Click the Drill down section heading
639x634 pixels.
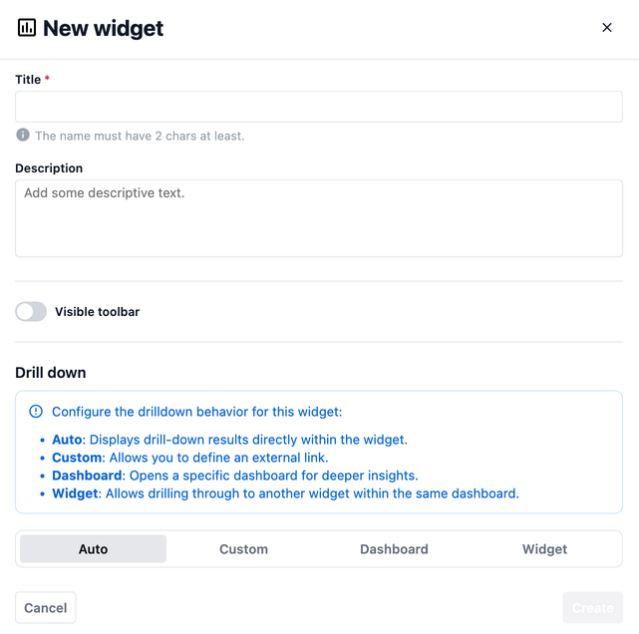51,373
